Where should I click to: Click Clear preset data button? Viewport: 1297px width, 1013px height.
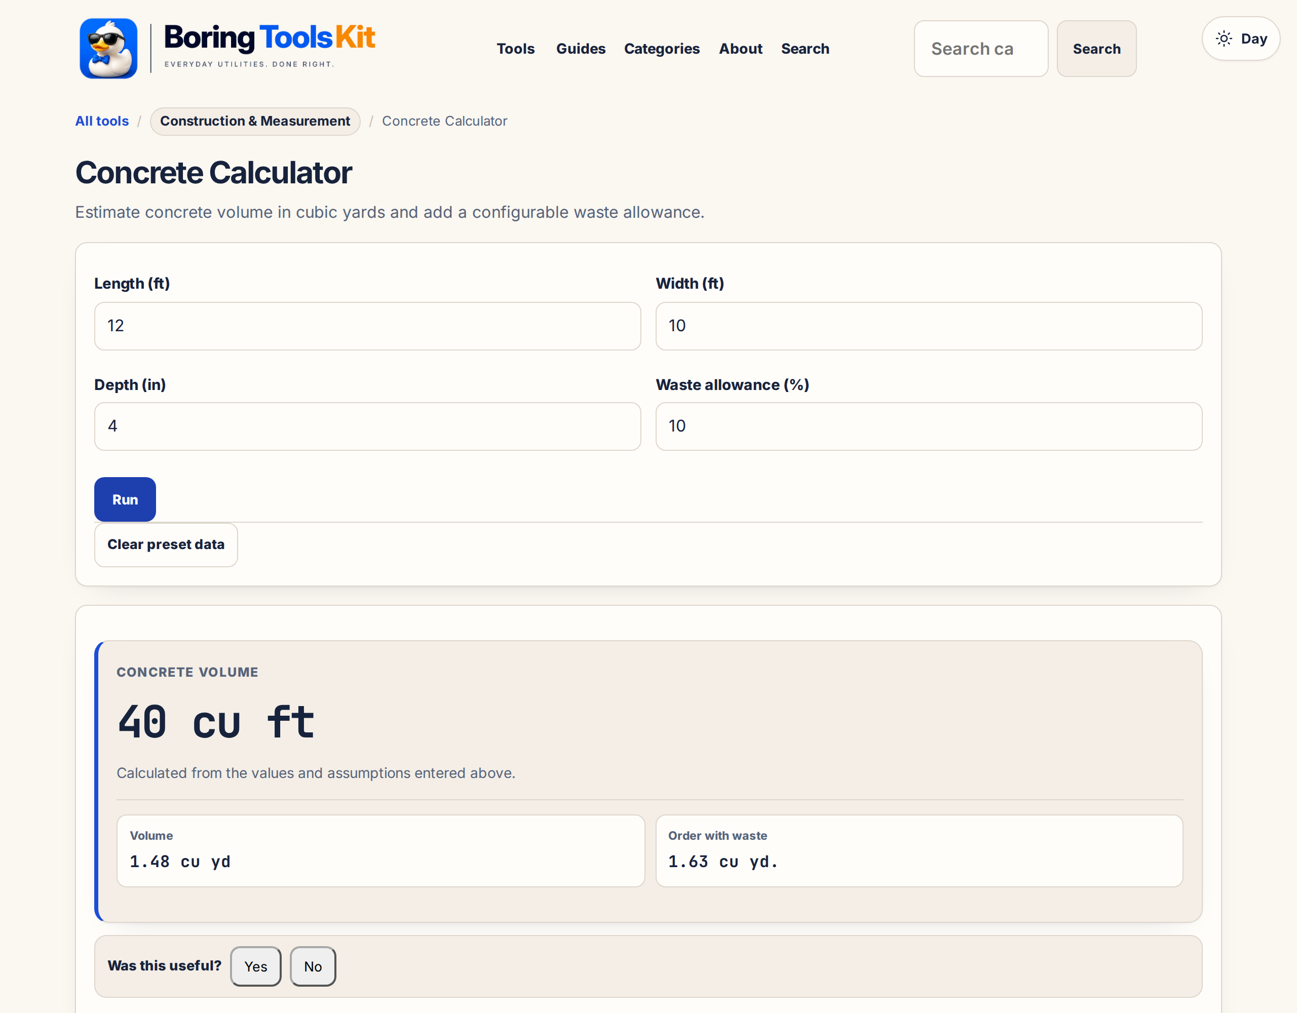(166, 544)
